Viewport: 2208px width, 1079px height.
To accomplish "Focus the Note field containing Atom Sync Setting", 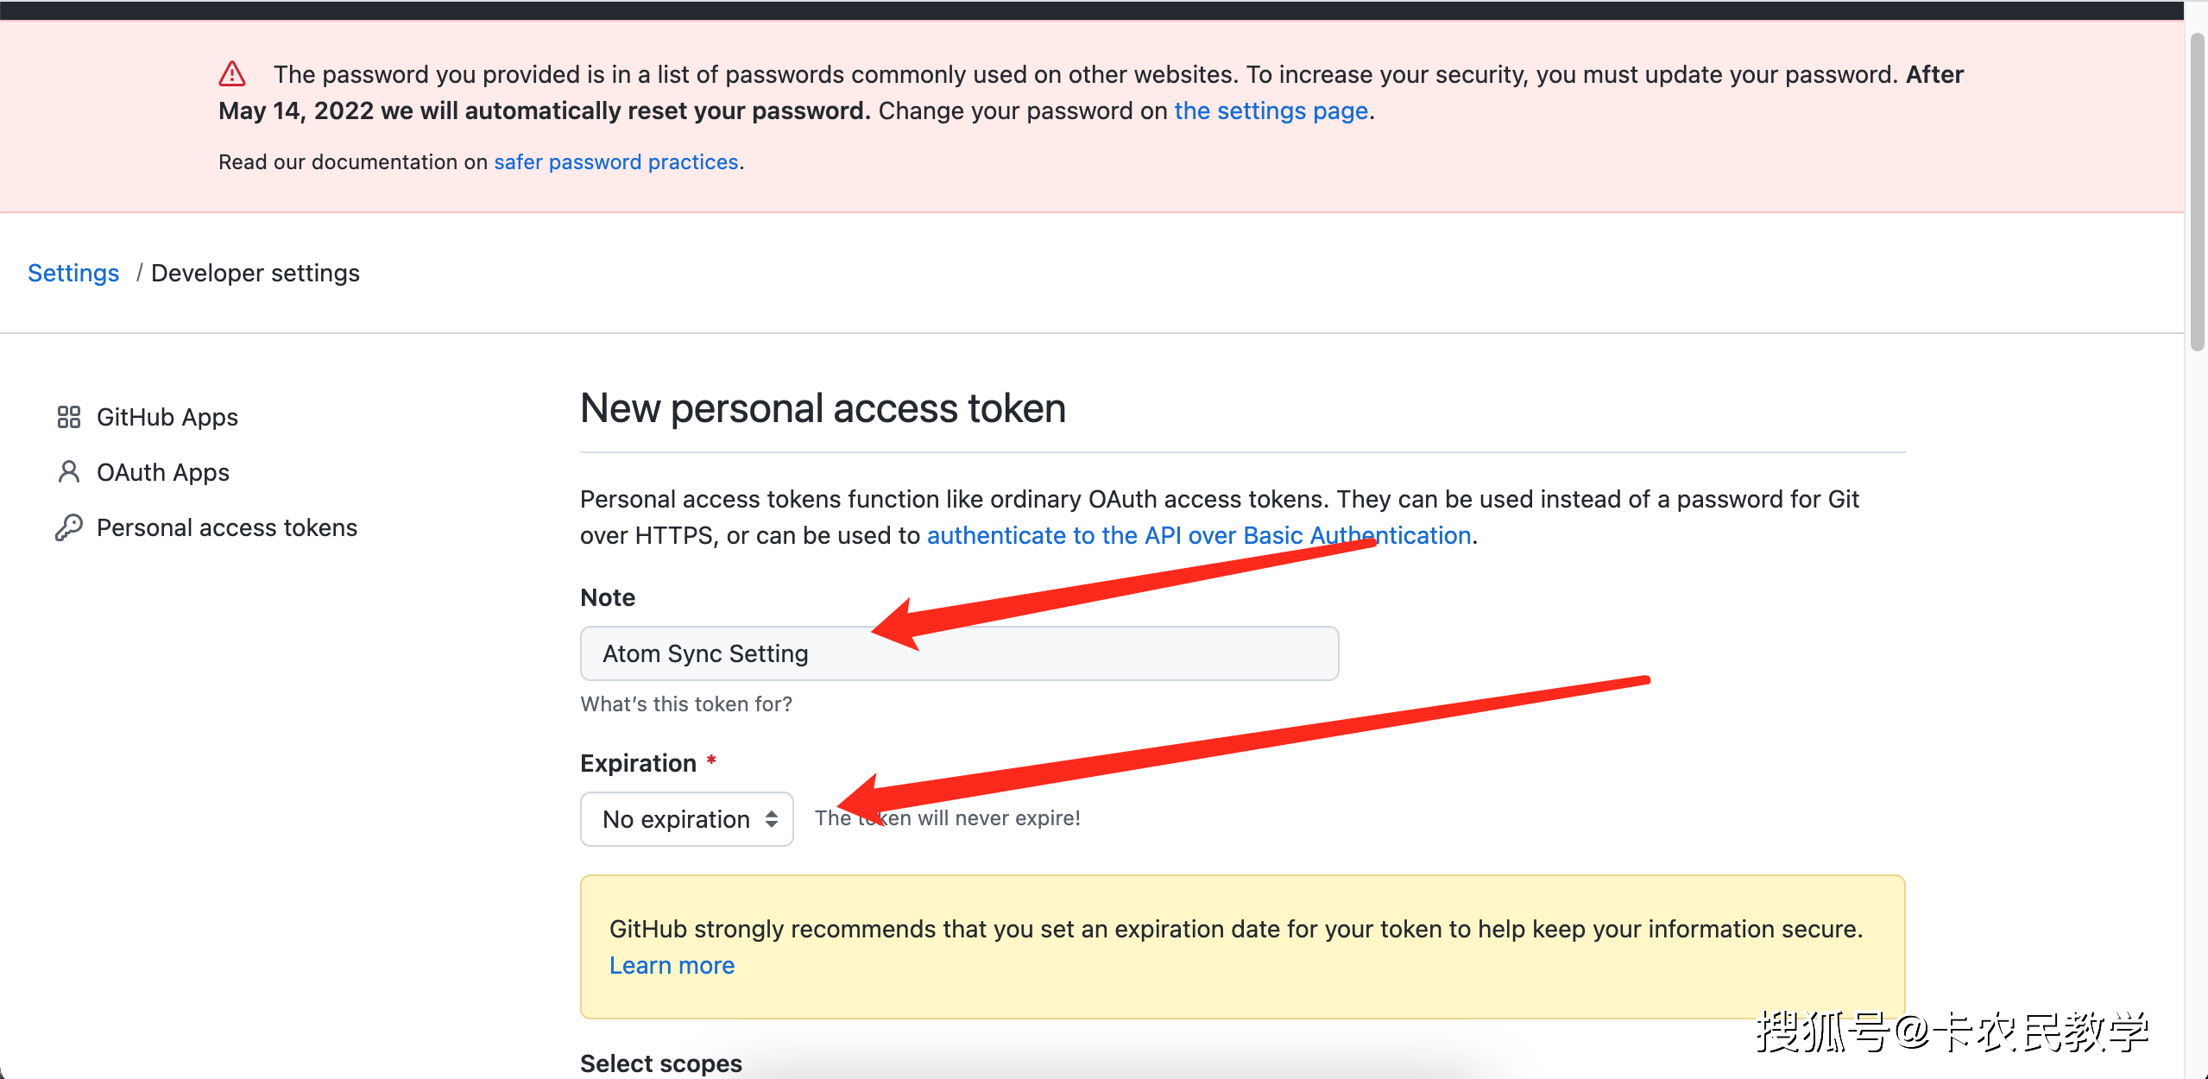I will pyautogui.click(x=960, y=653).
